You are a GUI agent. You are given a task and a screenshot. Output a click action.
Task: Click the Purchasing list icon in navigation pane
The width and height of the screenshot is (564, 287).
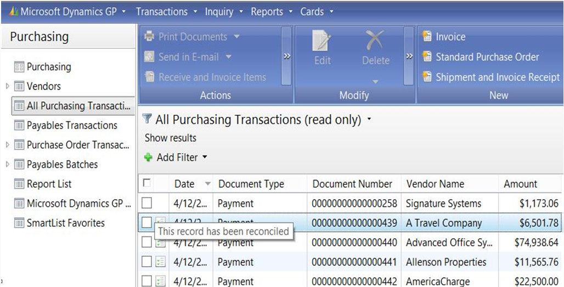pos(19,67)
